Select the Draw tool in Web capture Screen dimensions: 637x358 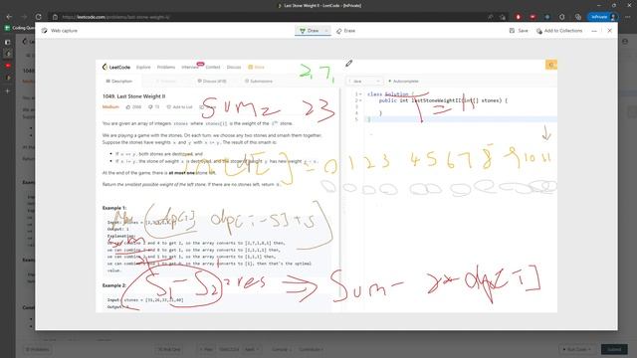(x=310, y=31)
